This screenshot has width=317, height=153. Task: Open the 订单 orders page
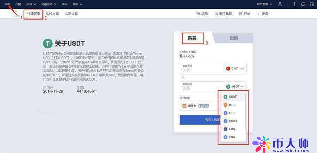pyautogui.click(x=245, y=14)
